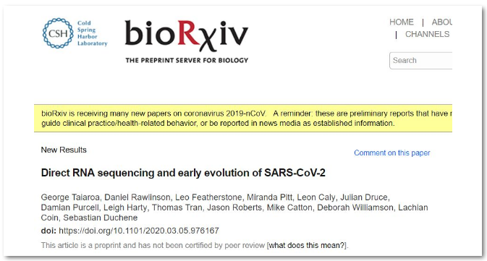Open the bioRxiv logo homepage
The width and height of the screenshot is (487, 261).
(187, 35)
